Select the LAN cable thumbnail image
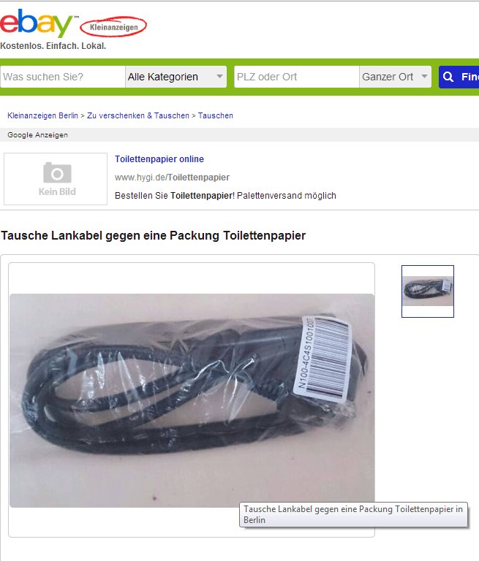 point(428,291)
